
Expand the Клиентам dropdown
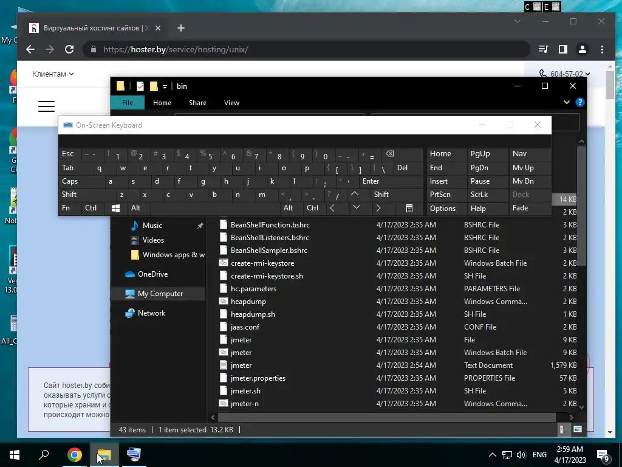click(53, 74)
